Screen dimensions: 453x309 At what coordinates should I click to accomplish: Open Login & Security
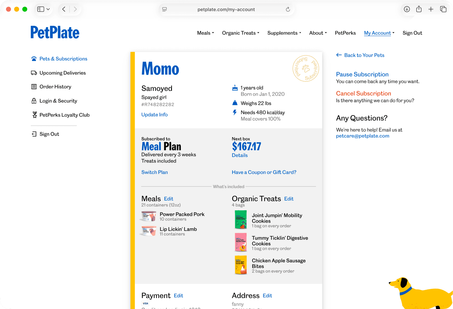pyautogui.click(x=58, y=101)
